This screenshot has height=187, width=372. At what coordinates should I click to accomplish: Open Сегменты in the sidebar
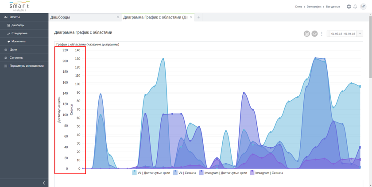tap(16, 57)
